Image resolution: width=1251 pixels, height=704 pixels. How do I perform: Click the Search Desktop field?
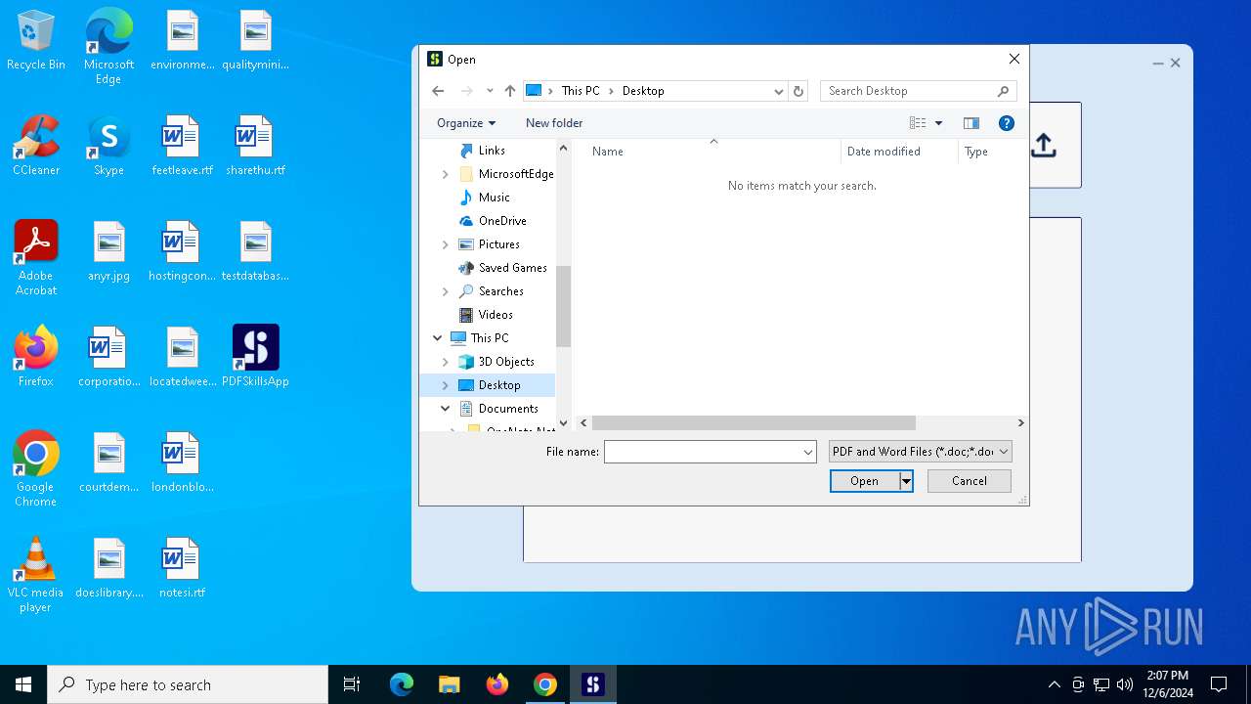click(x=919, y=91)
